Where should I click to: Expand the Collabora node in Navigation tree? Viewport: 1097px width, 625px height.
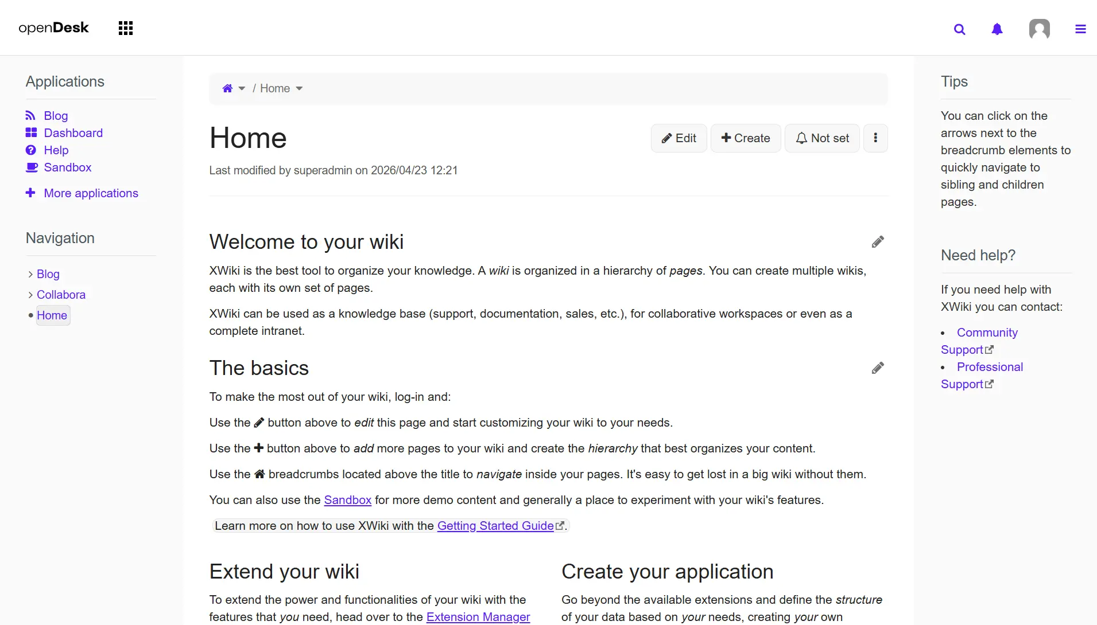30,295
